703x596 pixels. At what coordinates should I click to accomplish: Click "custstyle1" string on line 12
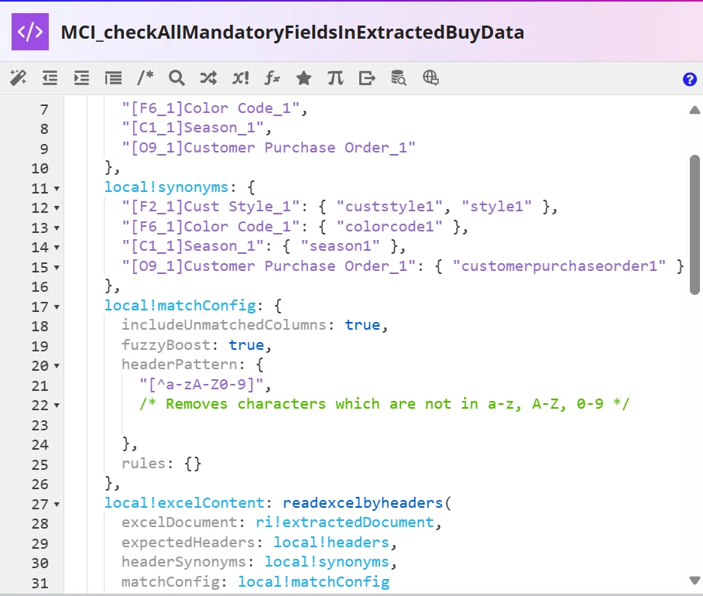pos(389,207)
